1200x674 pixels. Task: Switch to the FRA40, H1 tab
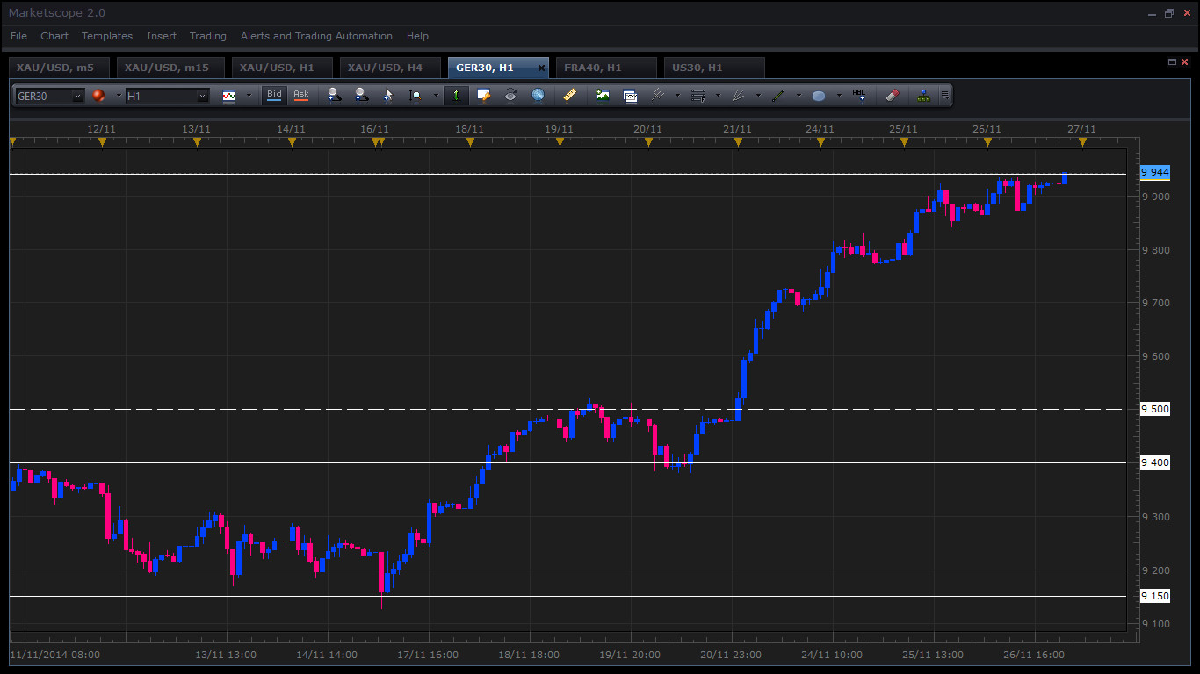coord(607,68)
